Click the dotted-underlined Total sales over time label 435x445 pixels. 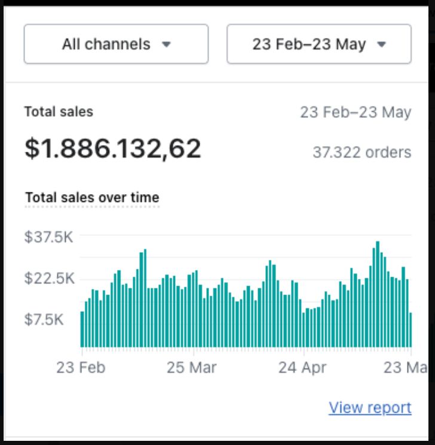(x=92, y=197)
